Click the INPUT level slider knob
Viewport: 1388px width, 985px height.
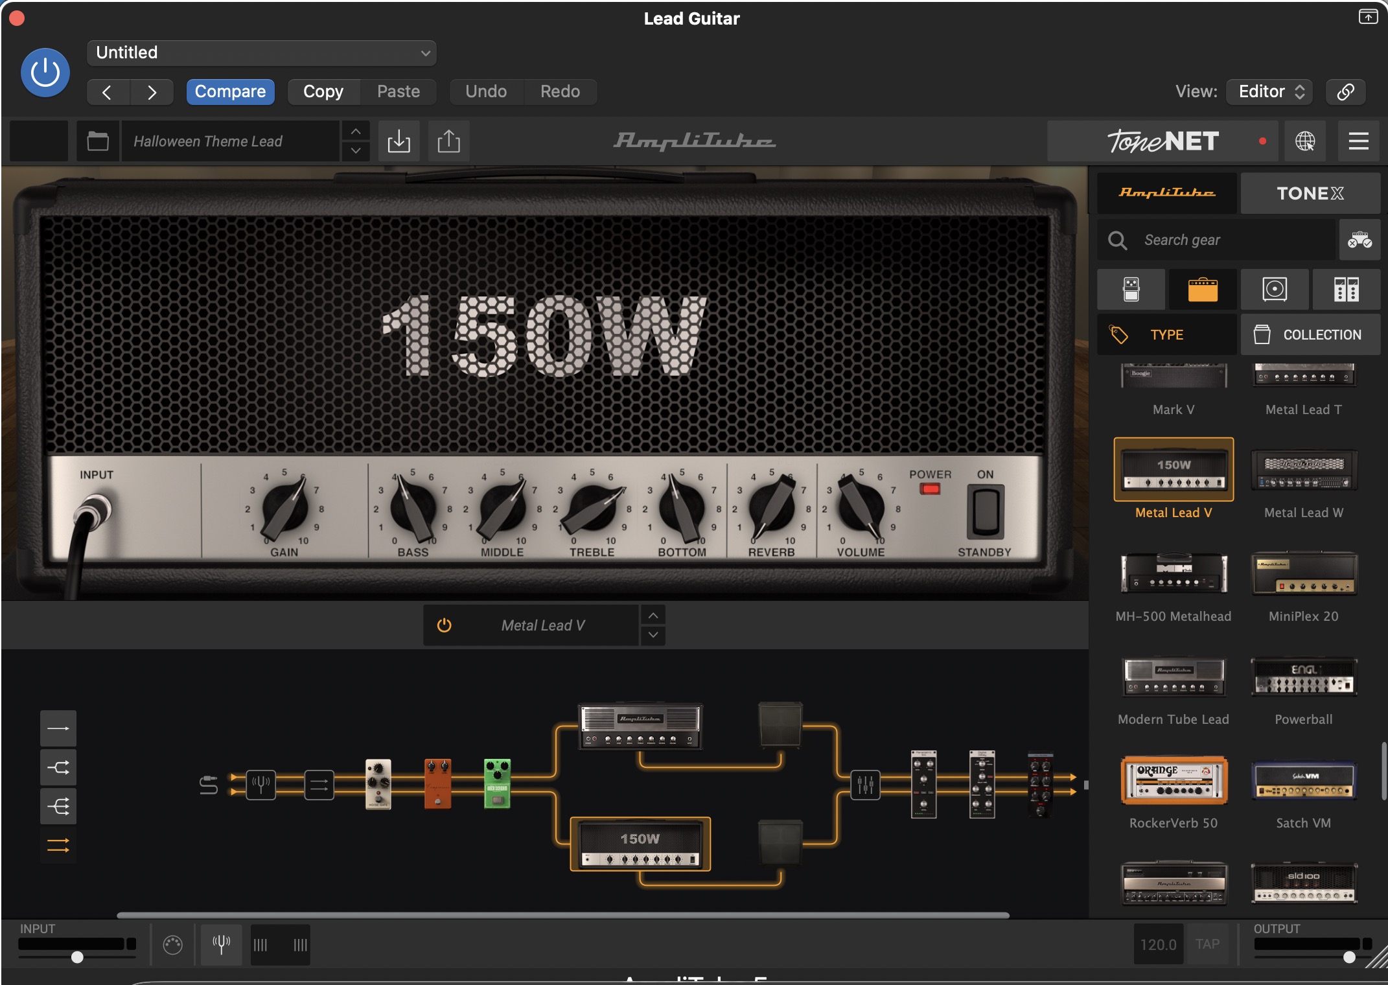77,957
